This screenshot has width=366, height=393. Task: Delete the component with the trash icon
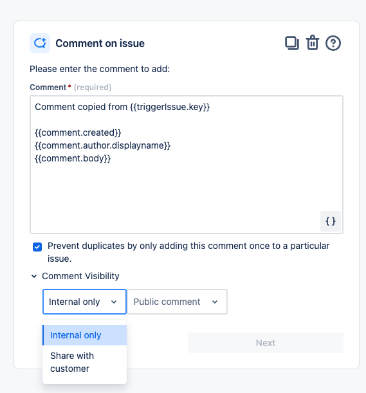(x=313, y=43)
